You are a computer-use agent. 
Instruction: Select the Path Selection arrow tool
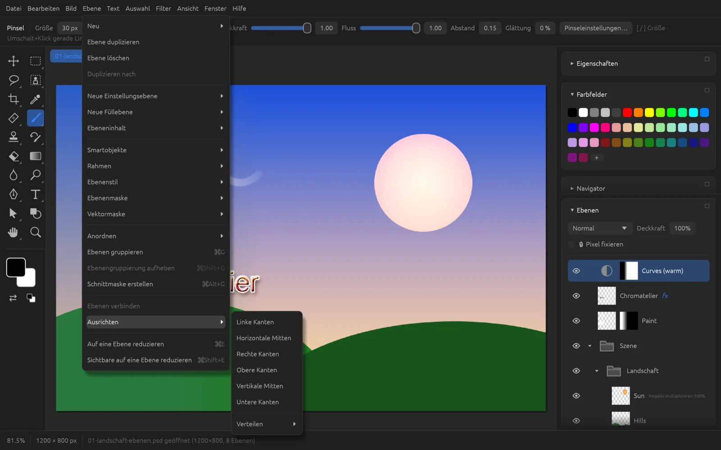(14, 213)
